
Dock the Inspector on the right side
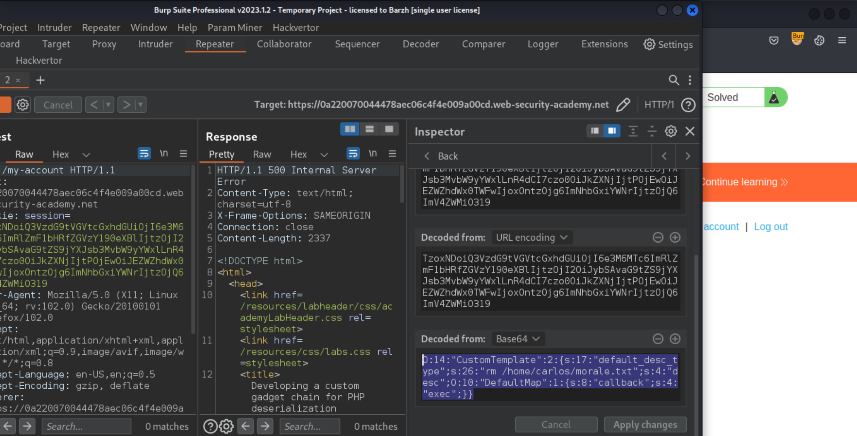click(612, 131)
